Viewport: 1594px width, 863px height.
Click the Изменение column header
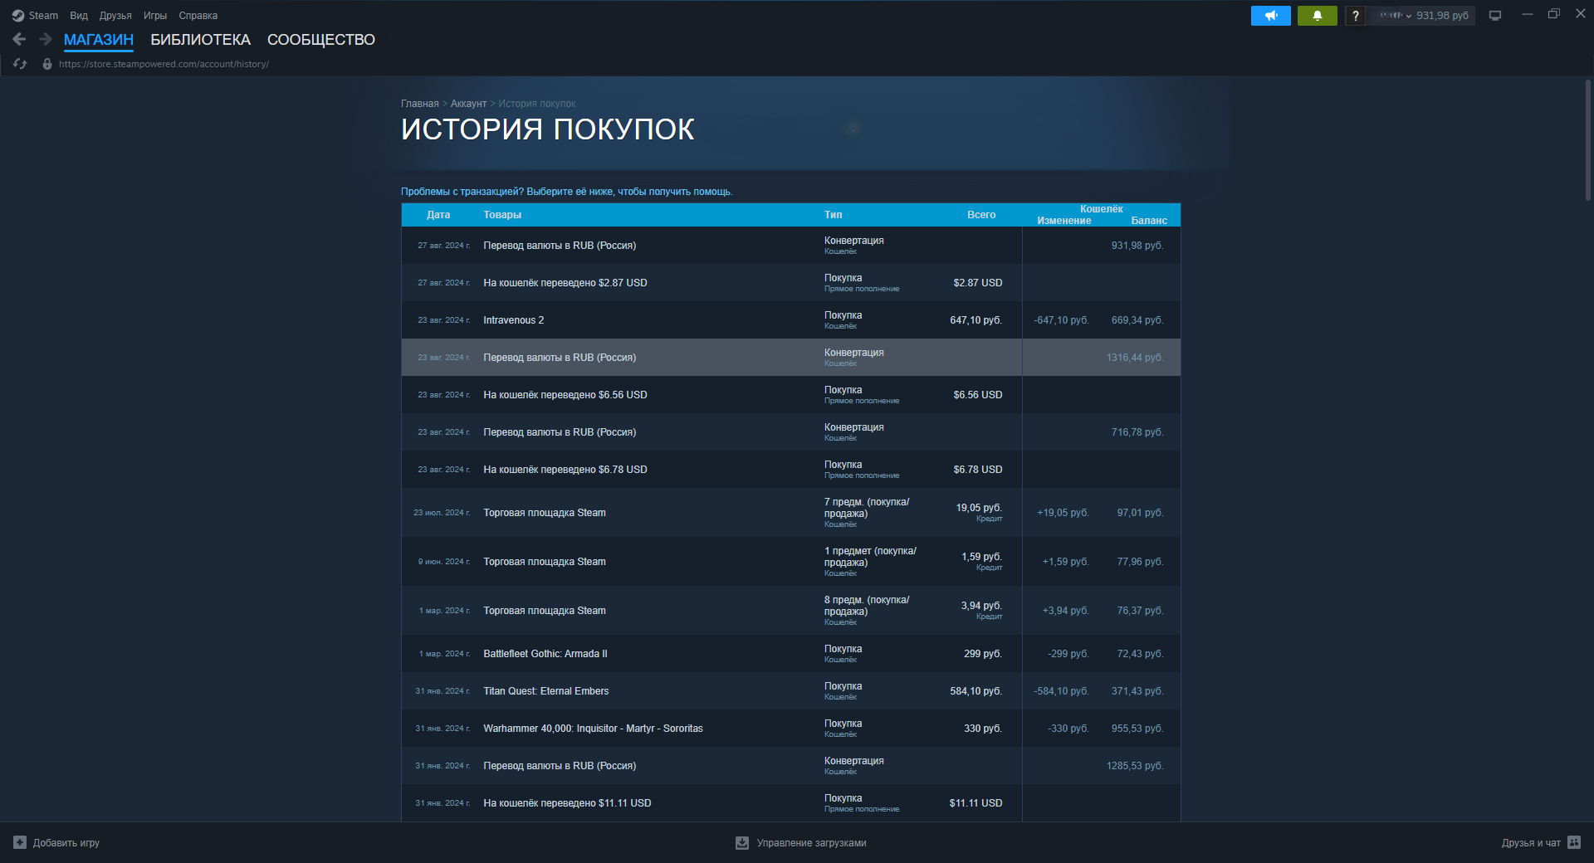[1064, 221]
